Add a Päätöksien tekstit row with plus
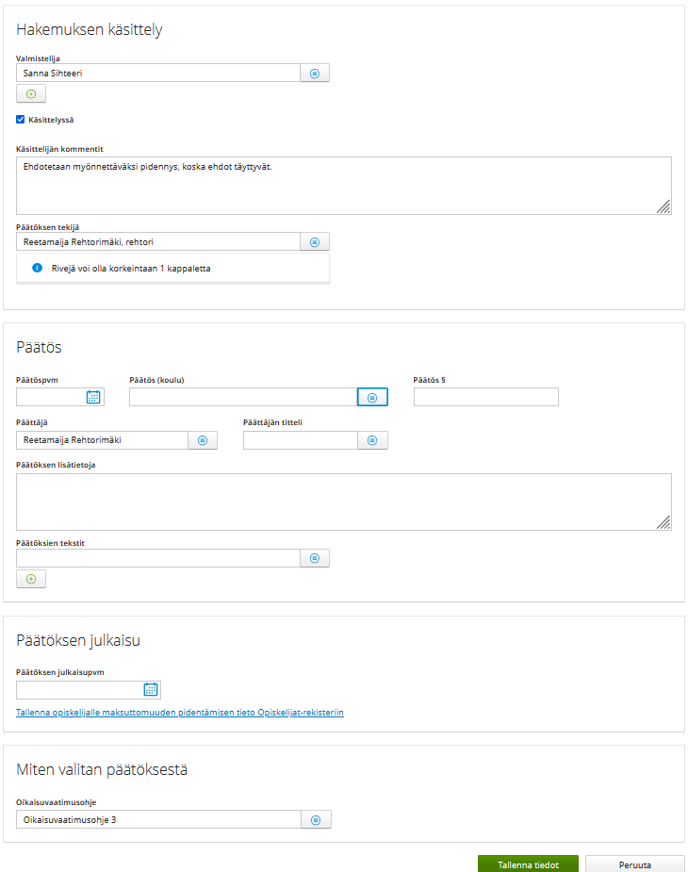 (x=31, y=579)
